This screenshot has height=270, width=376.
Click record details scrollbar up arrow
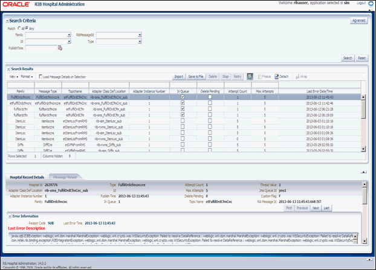click(365, 184)
